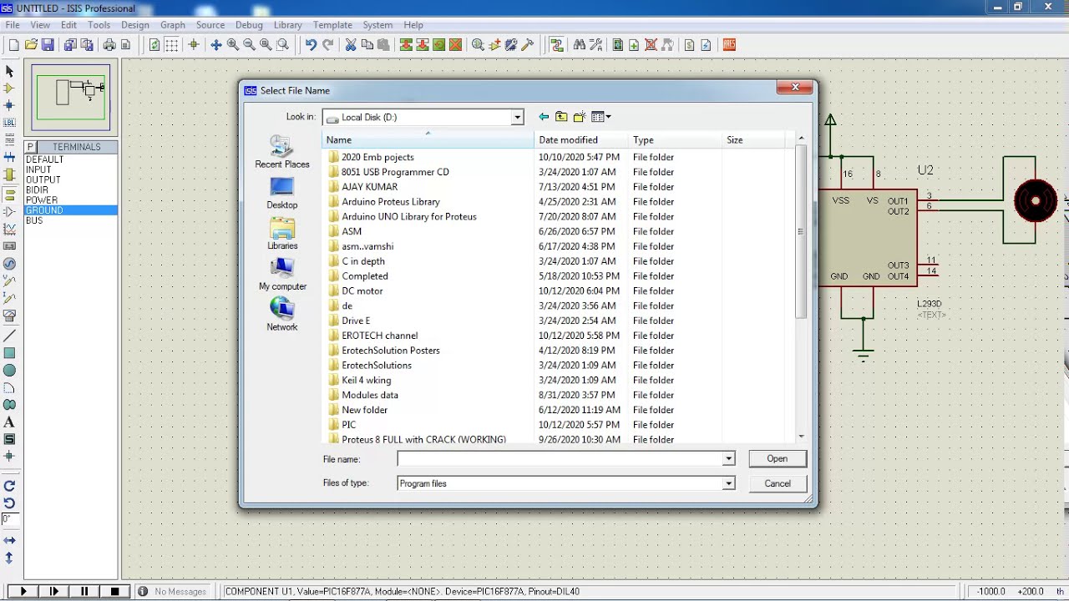The width and height of the screenshot is (1069, 601).
Task: Click the Zoom Out magnifier icon
Action: (x=249, y=45)
